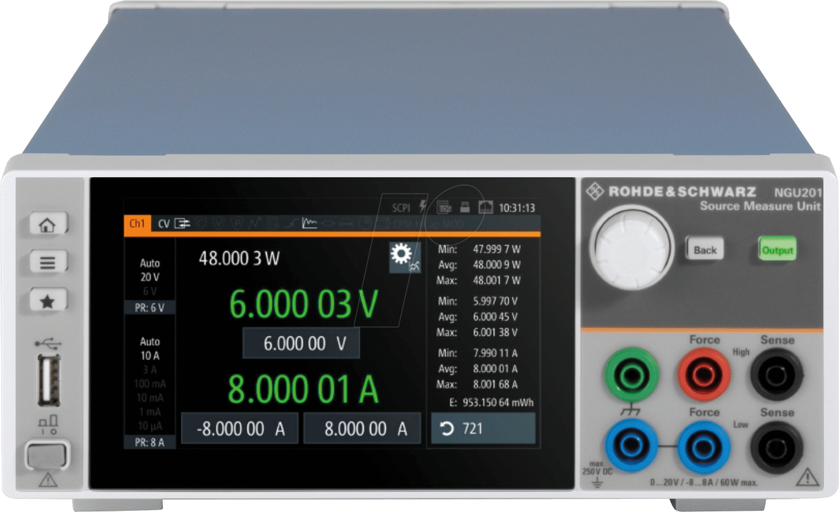
Task: Click the red Force High terminal
Action: tap(704, 375)
